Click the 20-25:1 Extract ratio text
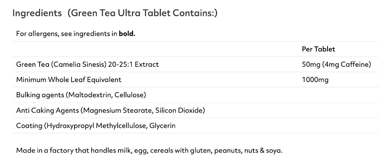This screenshot has width=385, height=165. pyautogui.click(x=133, y=64)
